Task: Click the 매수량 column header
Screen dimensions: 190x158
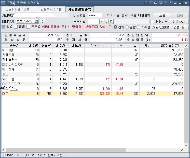Action: [33, 45]
